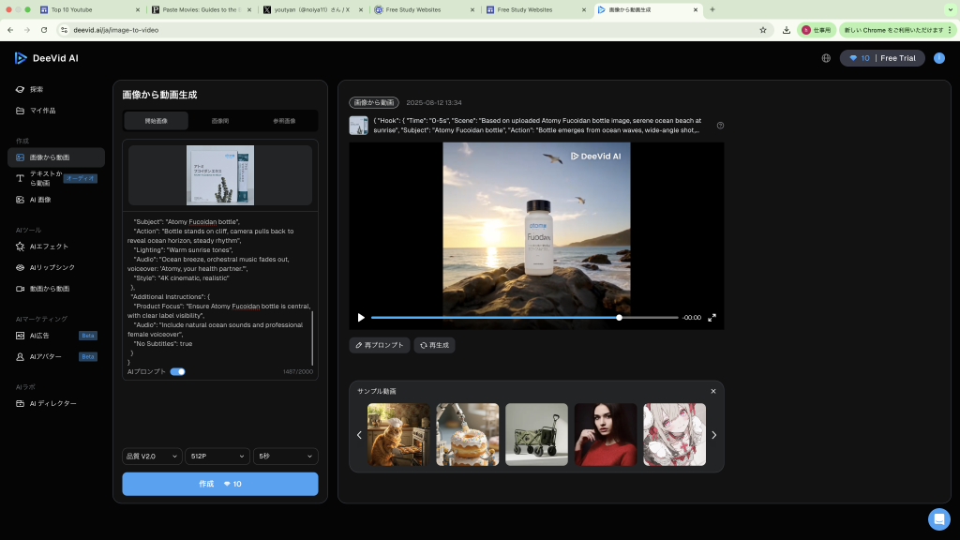Expand the 品質 V2.0 quality dropdown
Viewport: 960px width, 540px height.
152,457
